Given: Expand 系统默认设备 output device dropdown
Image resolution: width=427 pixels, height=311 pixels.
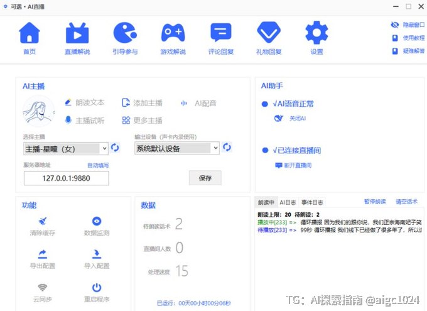Looking at the screenshot, I should [177, 148].
